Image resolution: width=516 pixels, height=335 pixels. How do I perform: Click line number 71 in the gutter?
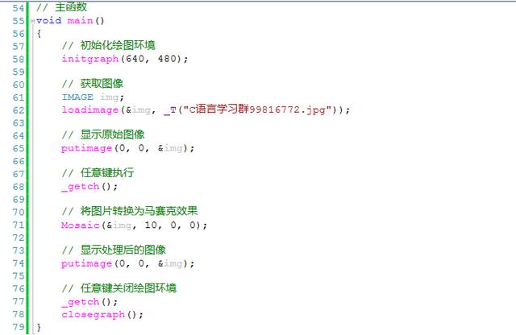[19, 225]
